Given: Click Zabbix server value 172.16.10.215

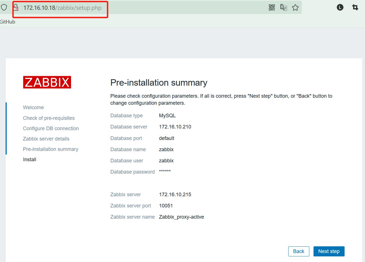Looking at the screenshot, I should pyautogui.click(x=175, y=195).
